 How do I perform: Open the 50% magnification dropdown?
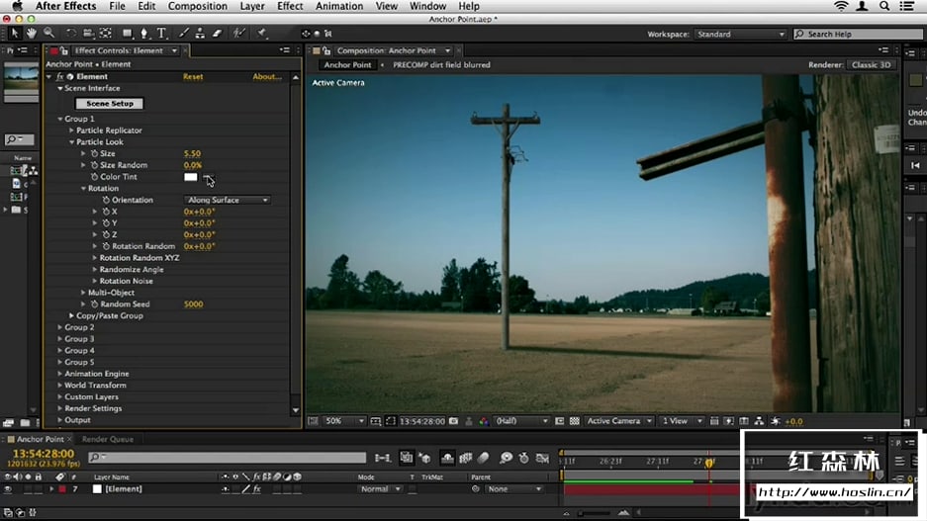[344, 421]
